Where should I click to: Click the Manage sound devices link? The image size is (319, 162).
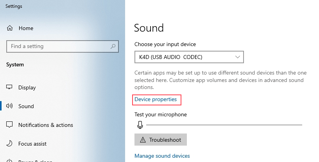tap(162, 156)
